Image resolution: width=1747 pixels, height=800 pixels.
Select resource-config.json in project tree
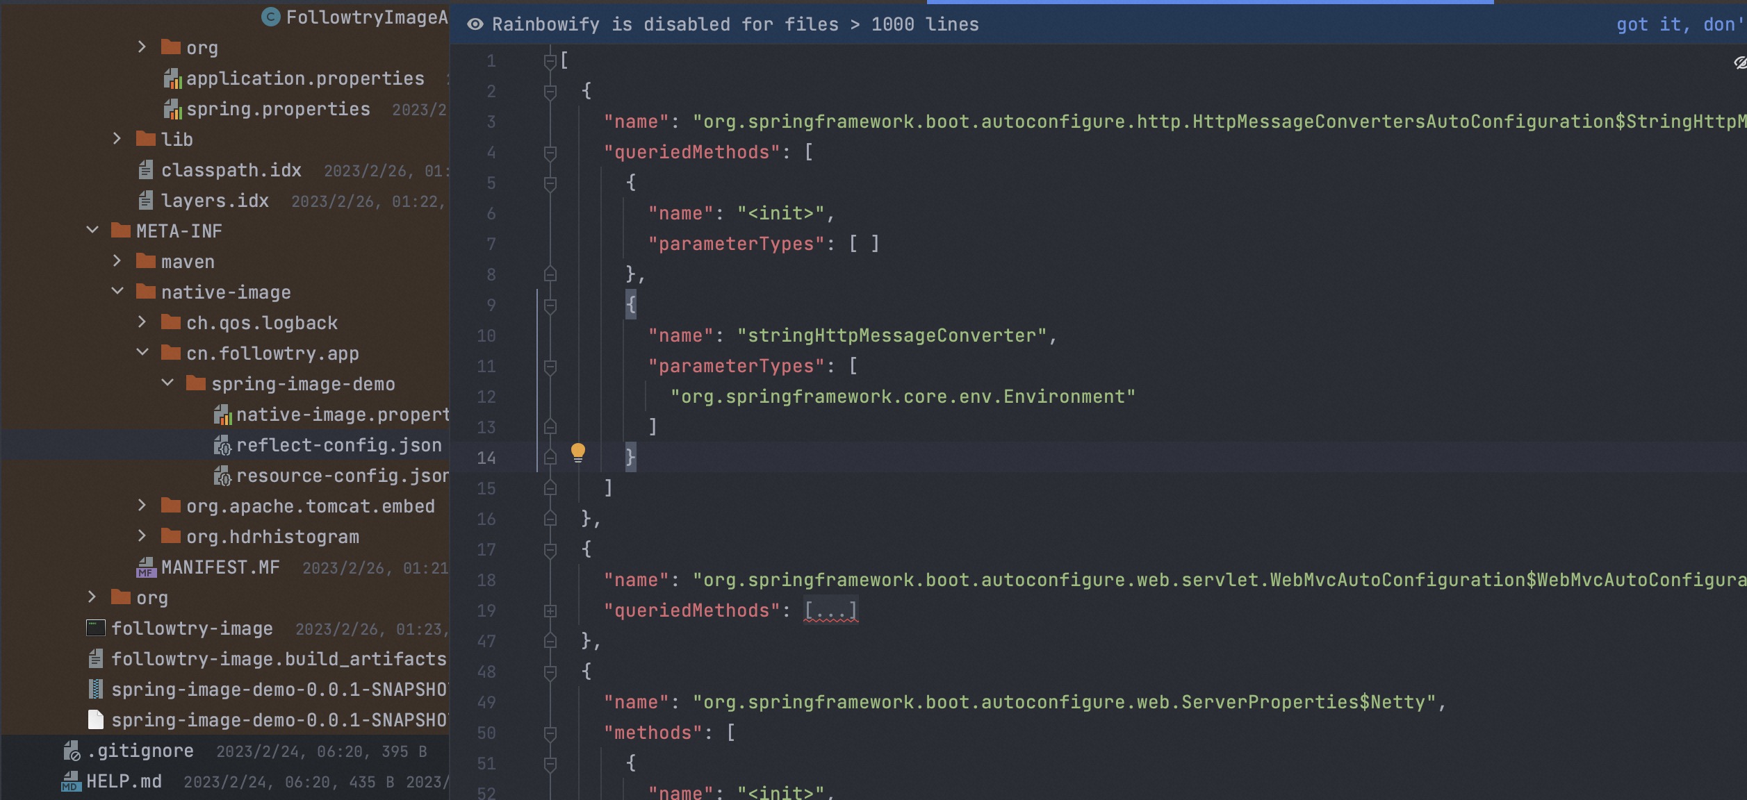342,476
